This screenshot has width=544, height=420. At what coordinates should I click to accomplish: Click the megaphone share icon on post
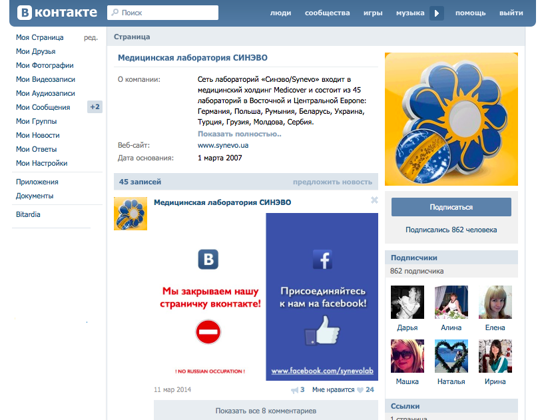coord(294,390)
